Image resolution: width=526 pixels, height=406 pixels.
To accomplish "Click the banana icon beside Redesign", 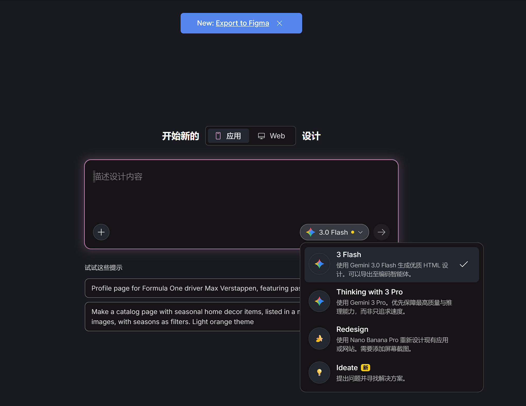I will pos(319,339).
